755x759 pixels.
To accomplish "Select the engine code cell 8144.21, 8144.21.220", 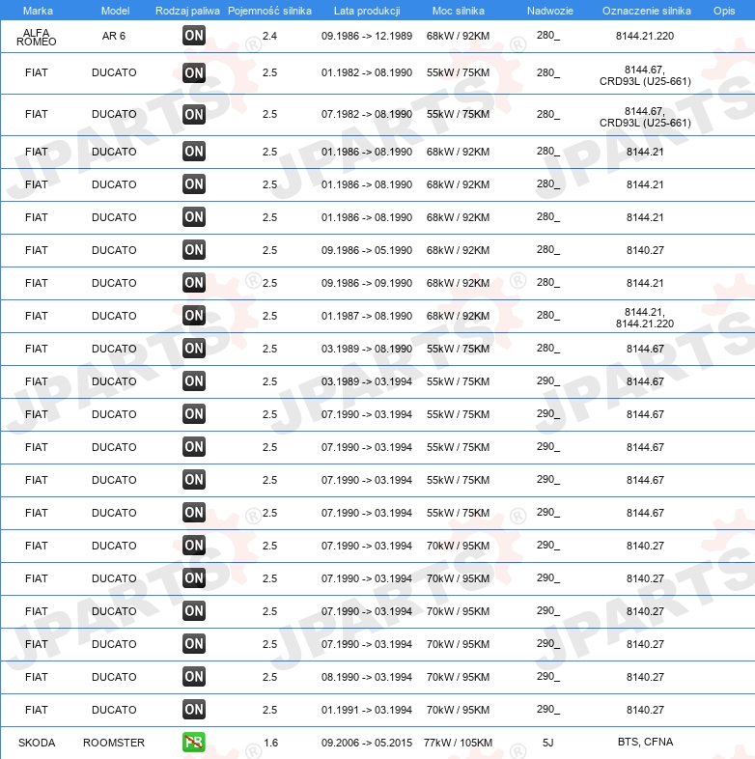I will click(645, 318).
